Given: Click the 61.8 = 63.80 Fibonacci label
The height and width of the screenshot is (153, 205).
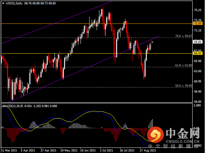Looking at the screenshot, I should (184, 65).
